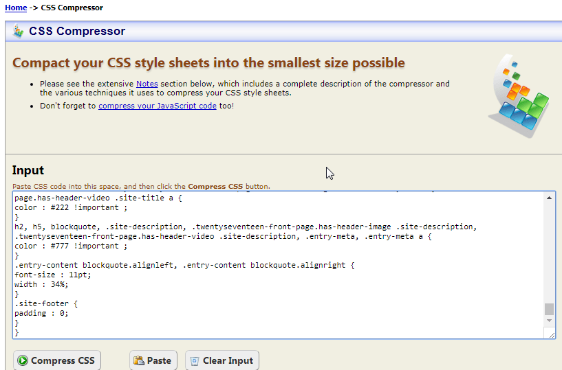Screen dimensions: 562x370
Task: Click the trash icon on Clear Input
Action: point(194,360)
